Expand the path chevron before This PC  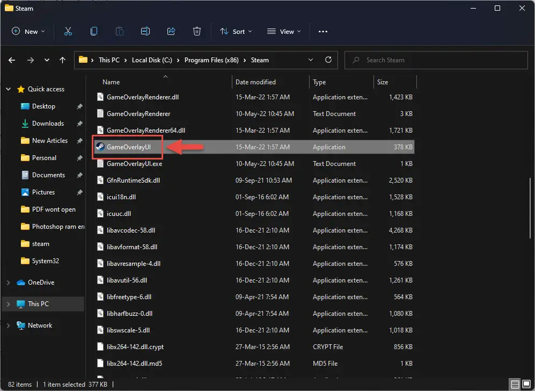click(x=92, y=60)
